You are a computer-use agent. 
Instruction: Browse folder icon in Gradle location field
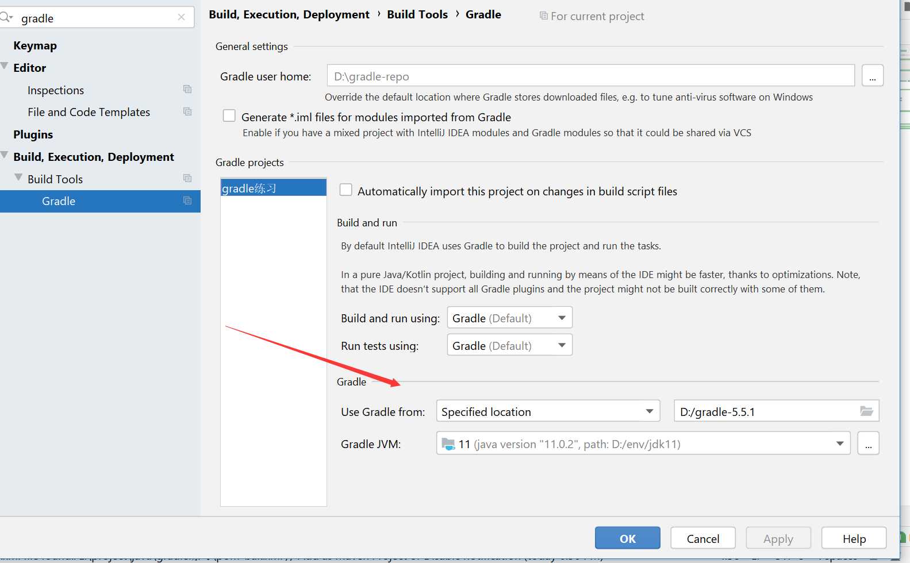tap(866, 411)
